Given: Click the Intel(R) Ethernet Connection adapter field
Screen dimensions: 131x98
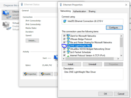Looking at the screenshot, I should [93, 22].
